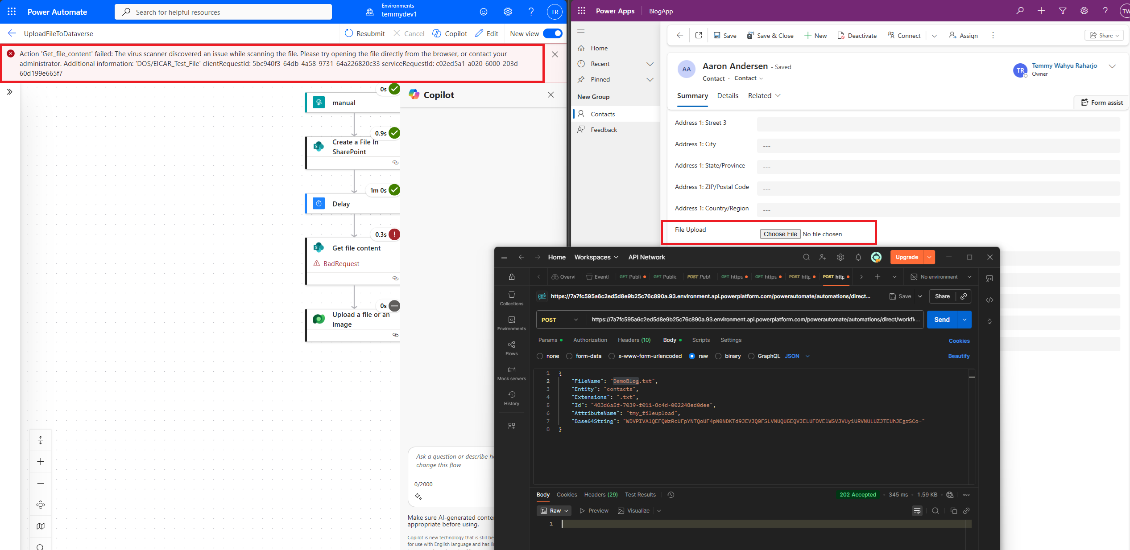The width and height of the screenshot is (1130, 550).
Task: Open the Postman hamburger menu
Action: (504, 257)
